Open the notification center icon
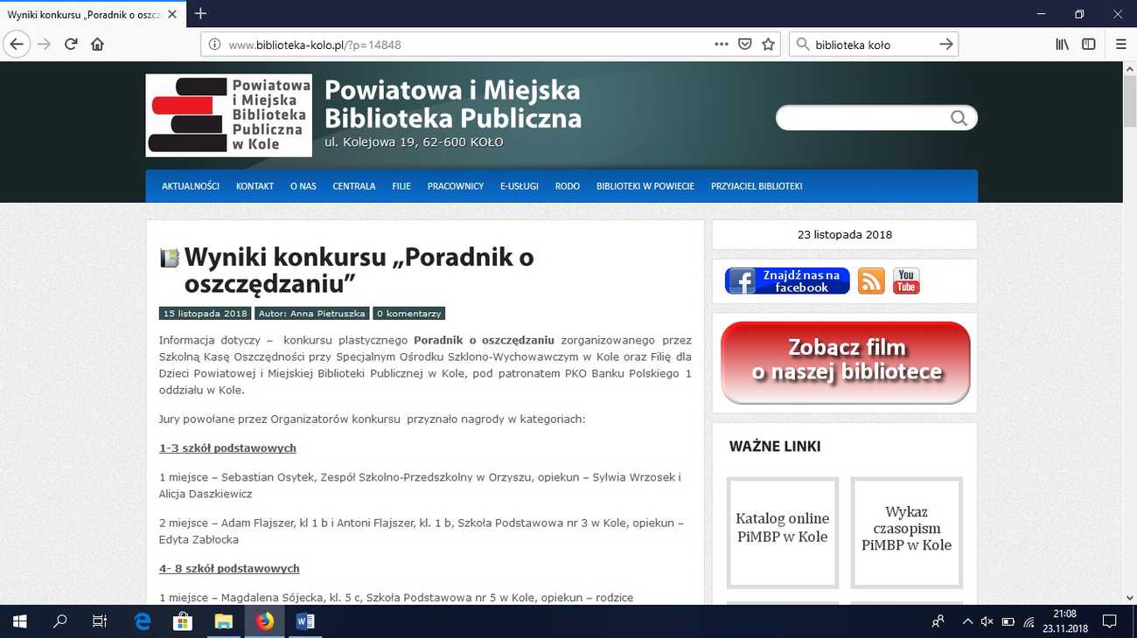1137x638 pixels. pyautogui.click(x=1109, y=621)
